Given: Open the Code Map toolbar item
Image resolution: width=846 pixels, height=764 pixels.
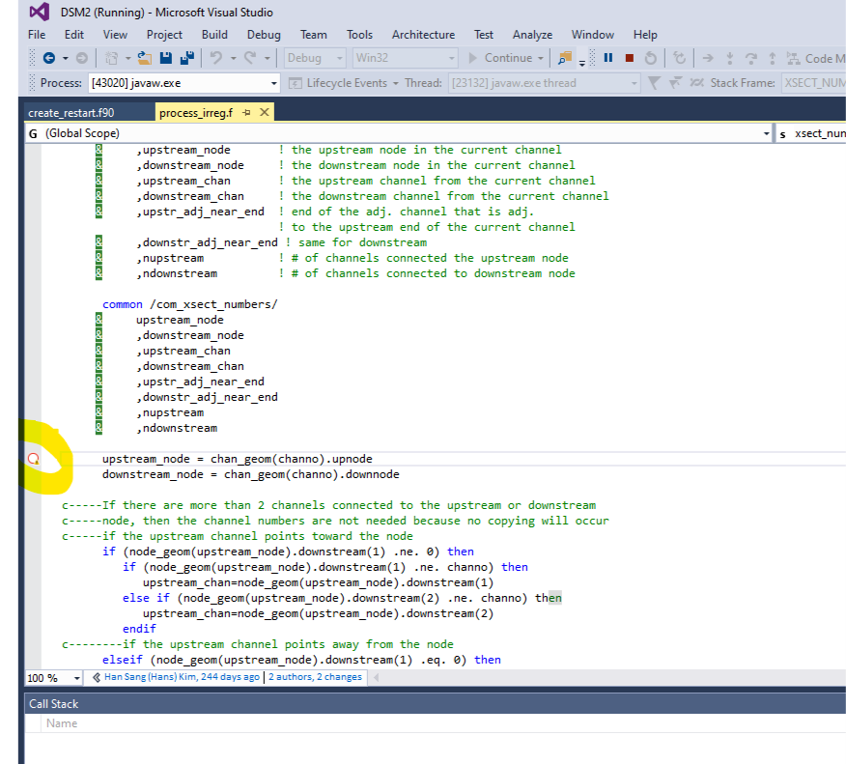Looking at the screenshot, I should tap(815, 58).
